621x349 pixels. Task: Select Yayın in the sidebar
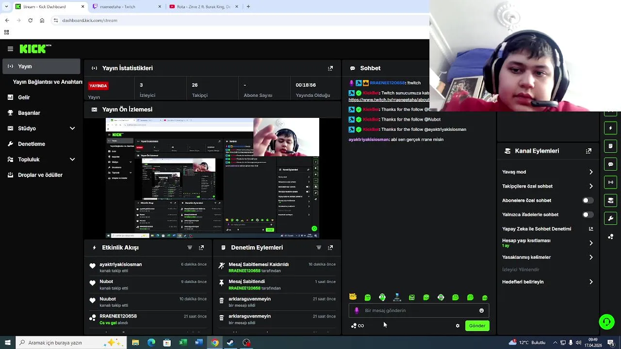(x=41, y=66)
